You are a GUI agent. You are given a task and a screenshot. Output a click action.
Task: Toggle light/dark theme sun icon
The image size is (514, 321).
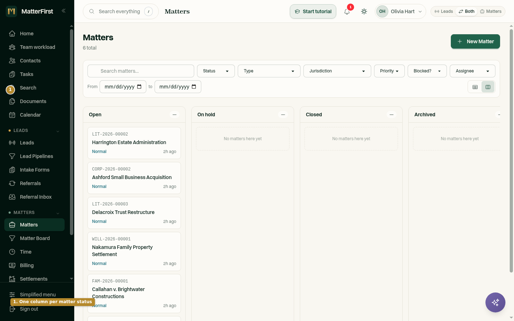point(364,11)
